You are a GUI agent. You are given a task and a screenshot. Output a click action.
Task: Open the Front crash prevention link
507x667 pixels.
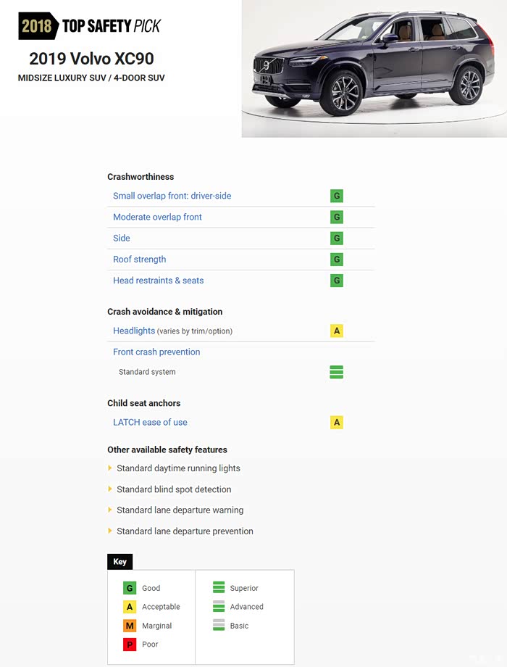tap(156, 352)
